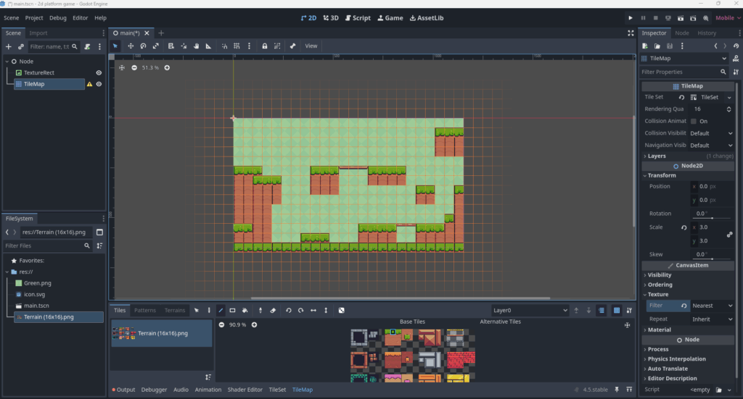
Task: Switch to the Patterns tab
Action: (145, 311)
